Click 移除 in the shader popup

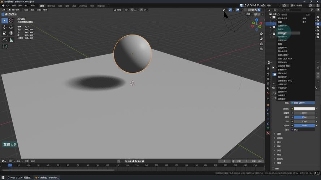(x=304, y=18)
